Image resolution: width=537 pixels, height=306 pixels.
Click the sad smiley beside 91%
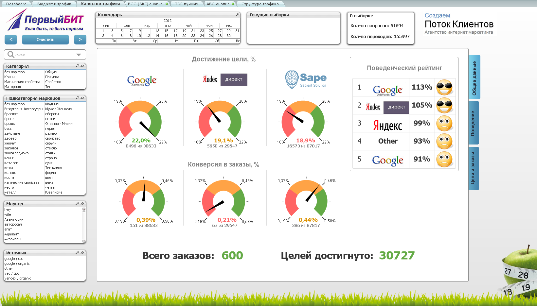tap(445, 159)
